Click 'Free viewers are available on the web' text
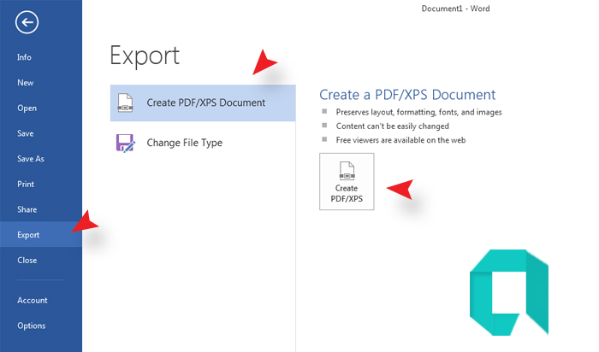Image resolution: width=599 pixels, height=352 pixels. tap(400, 140)
